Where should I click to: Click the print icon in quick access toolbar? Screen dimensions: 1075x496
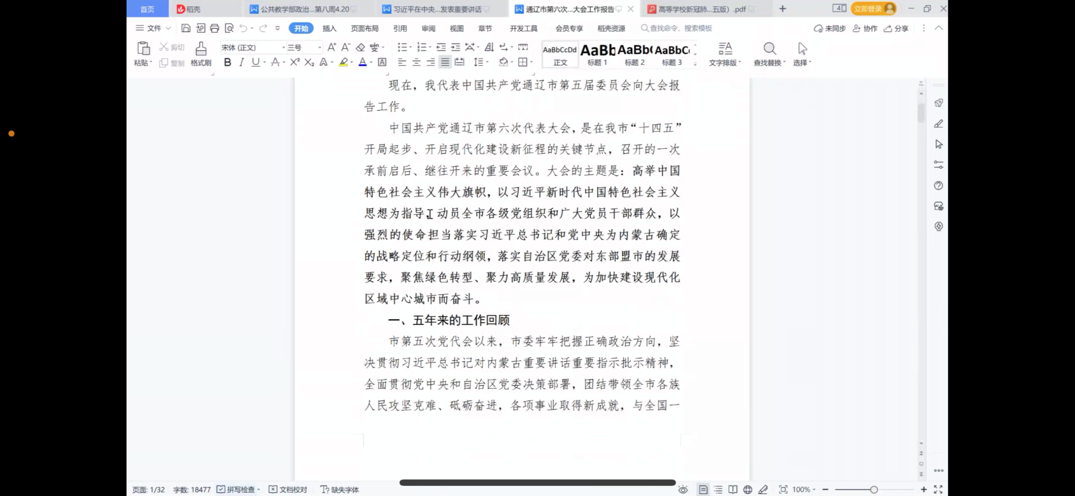pos(214,28)
